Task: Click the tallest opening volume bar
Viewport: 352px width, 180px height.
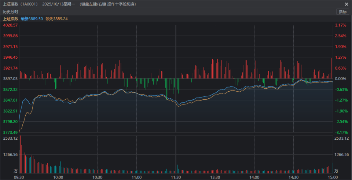Action: pyautogui.click(x=20, y=154)
